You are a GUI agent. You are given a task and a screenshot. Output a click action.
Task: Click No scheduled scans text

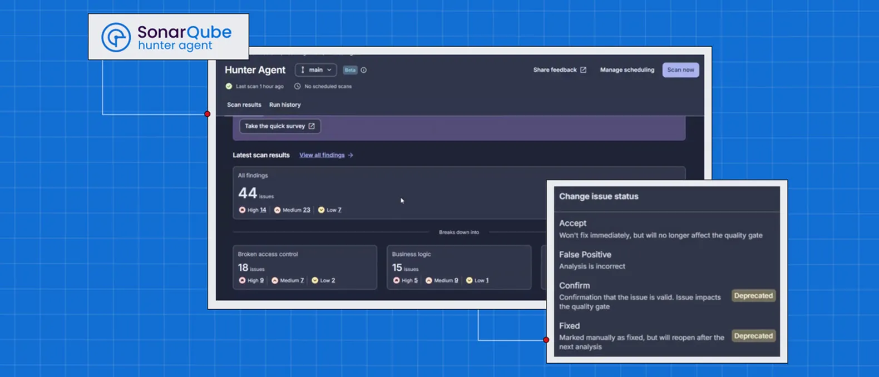[x=328, y=86]
